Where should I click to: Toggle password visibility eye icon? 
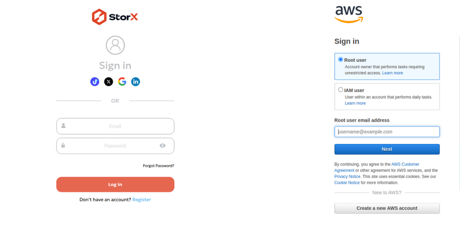(x=163, y=146)
